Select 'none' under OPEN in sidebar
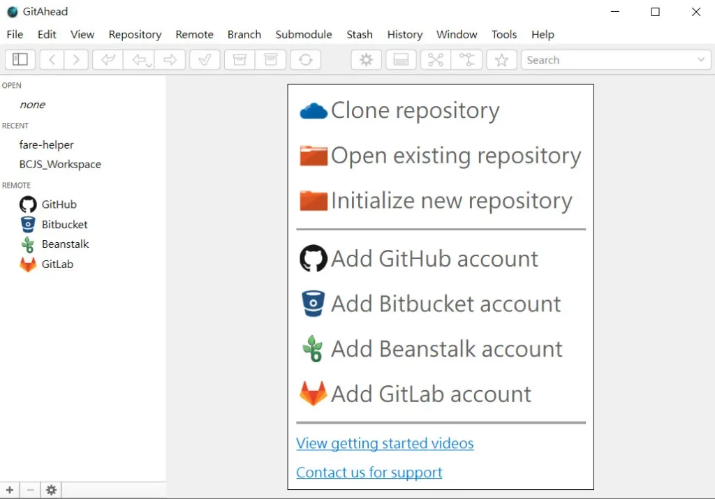Screen dimensions: 715x499 point(32,105)
